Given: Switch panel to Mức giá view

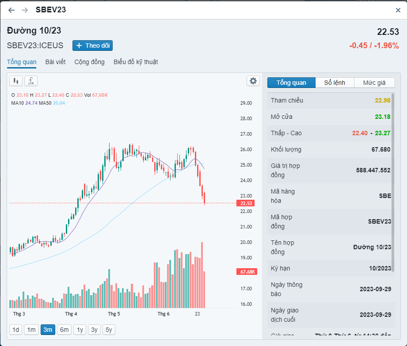Looking at the screenshot, I should pyautogui.click(x=374, y=83).
